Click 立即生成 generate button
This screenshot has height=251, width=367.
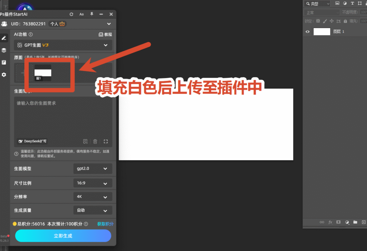pyautogui.click(x=63, y=236)
